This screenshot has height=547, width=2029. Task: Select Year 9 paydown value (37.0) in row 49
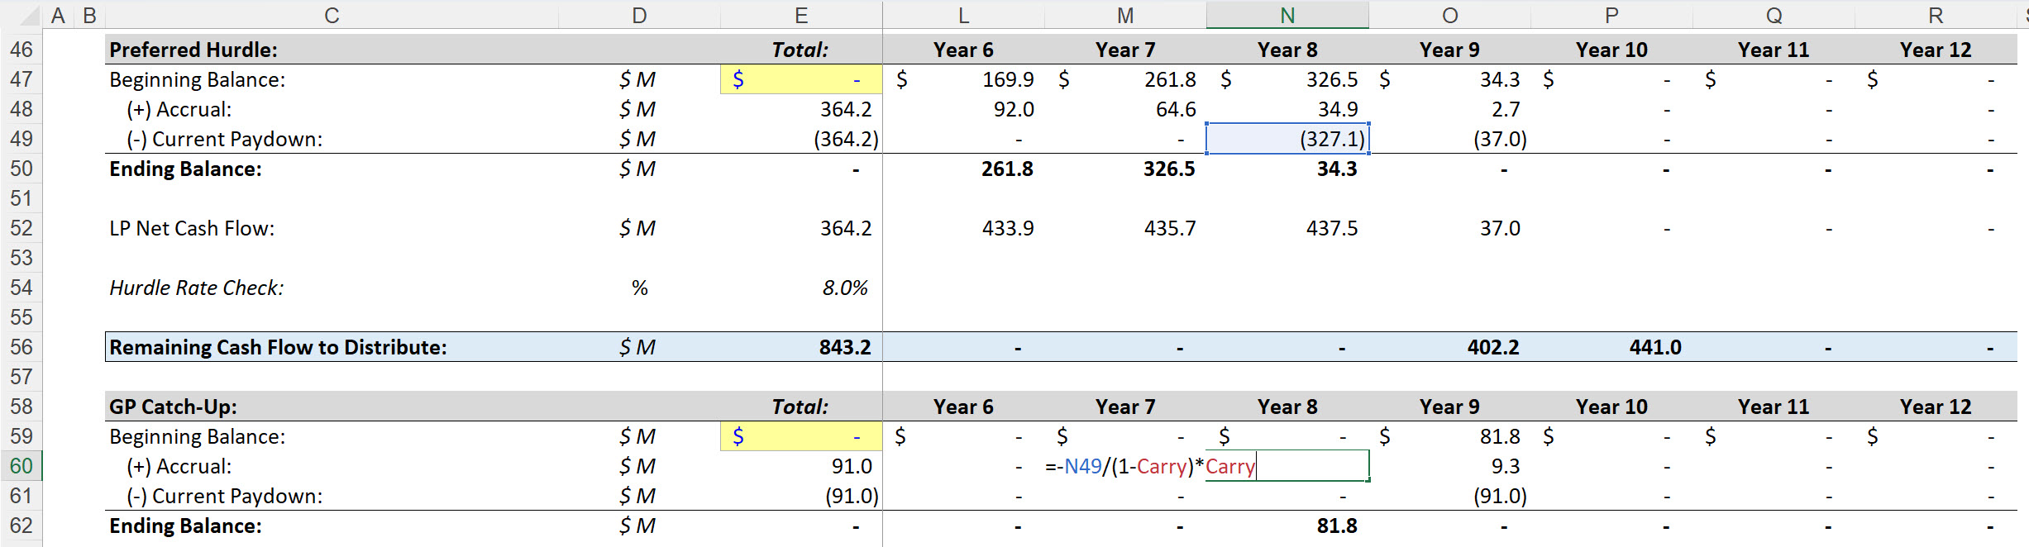1500,139
